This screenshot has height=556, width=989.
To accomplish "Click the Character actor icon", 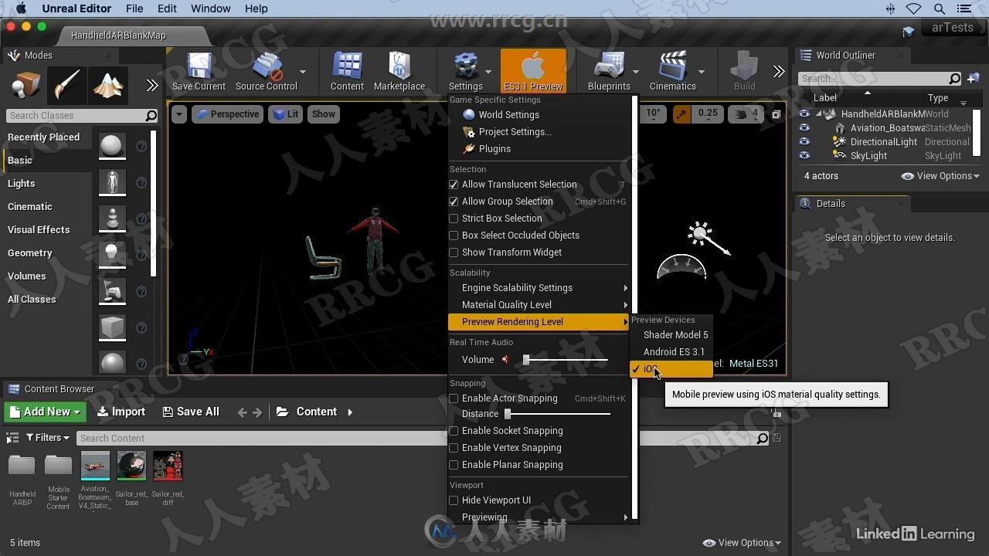I will click(112, 182).
